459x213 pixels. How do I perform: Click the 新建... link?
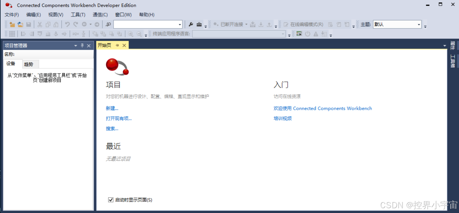click(x=112, y=108)
